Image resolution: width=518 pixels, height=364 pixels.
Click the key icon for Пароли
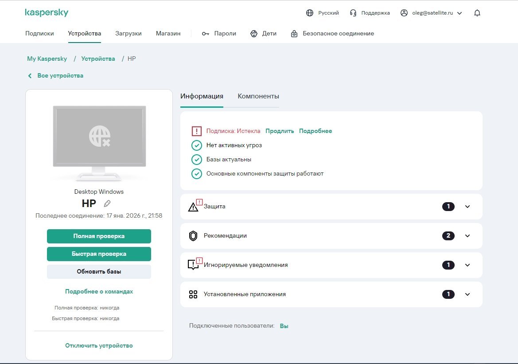(x=205, y=34)
